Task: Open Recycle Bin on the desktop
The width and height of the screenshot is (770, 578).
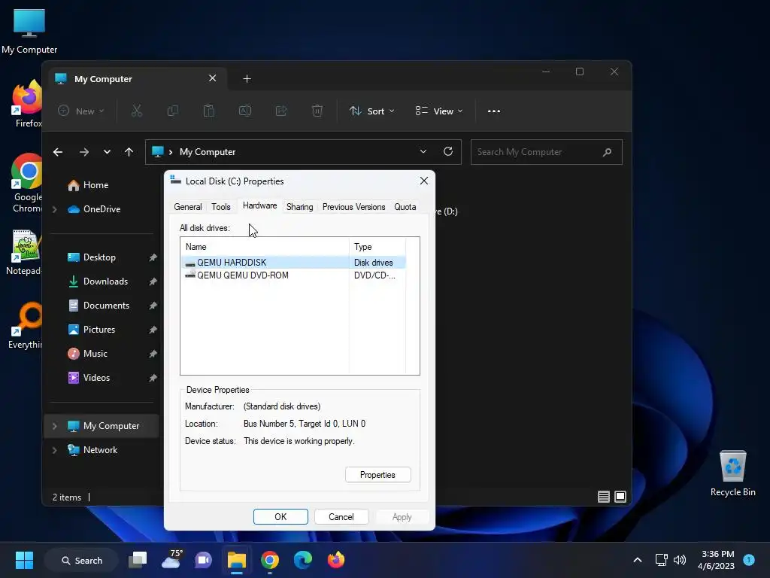Action: tap(732, 473)
